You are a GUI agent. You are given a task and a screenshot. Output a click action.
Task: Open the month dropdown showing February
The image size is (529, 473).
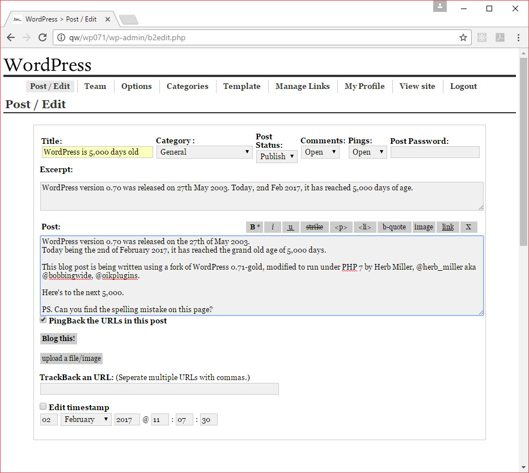86,419
